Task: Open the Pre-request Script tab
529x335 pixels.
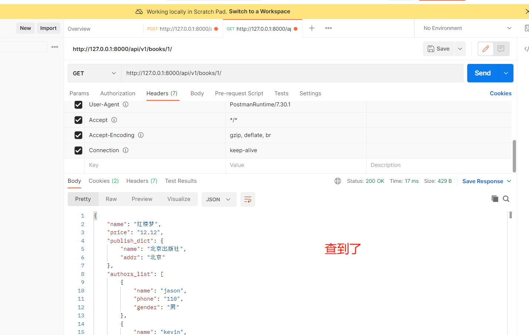Action: coord(239,93)
